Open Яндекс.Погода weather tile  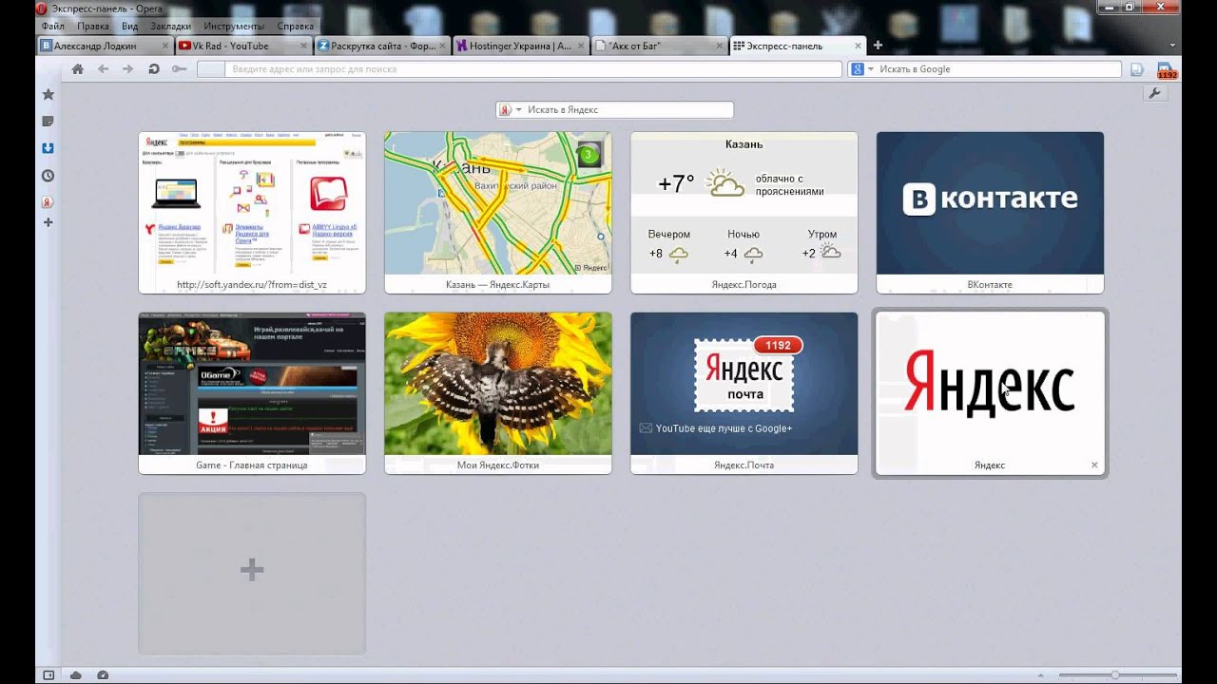point(744,213)
